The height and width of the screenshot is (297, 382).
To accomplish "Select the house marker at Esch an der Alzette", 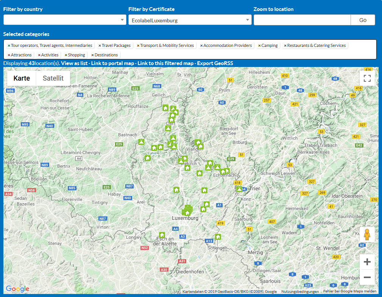I will point(162,235).
